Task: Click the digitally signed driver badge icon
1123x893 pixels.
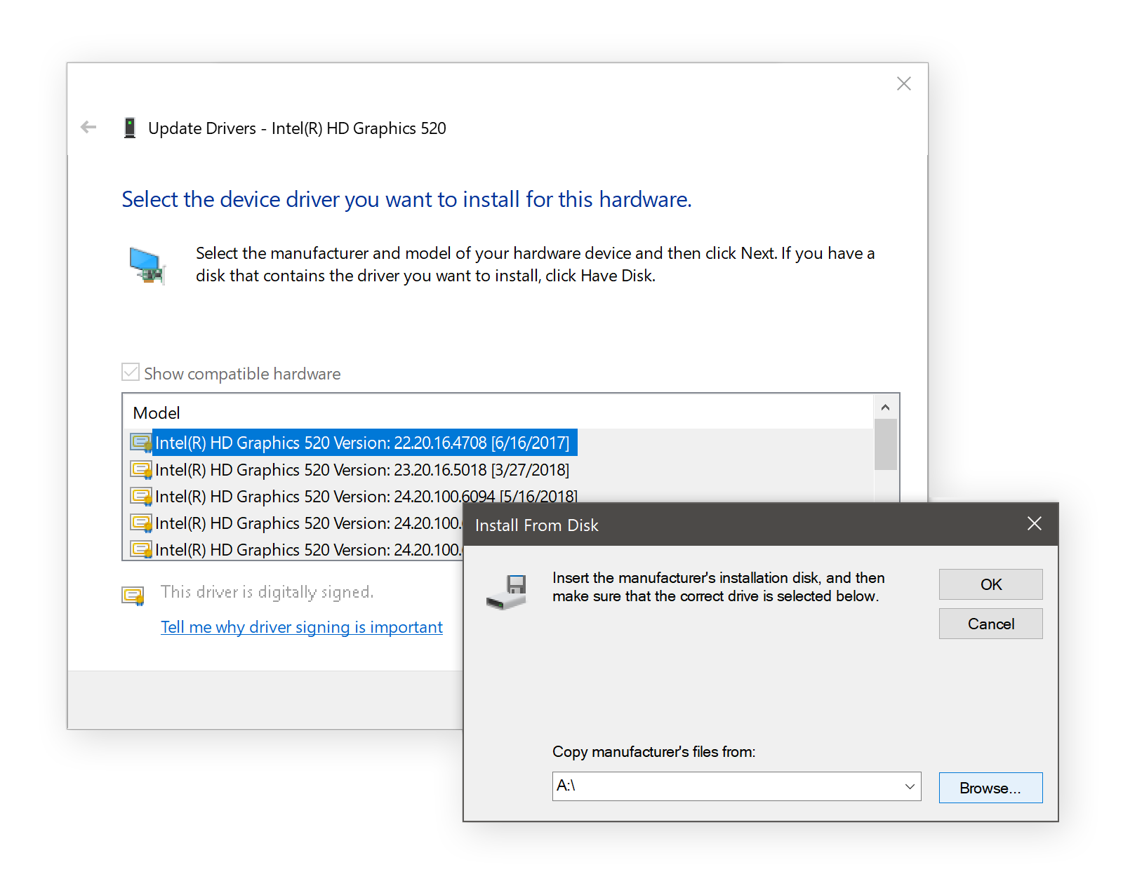Action: 133,596
